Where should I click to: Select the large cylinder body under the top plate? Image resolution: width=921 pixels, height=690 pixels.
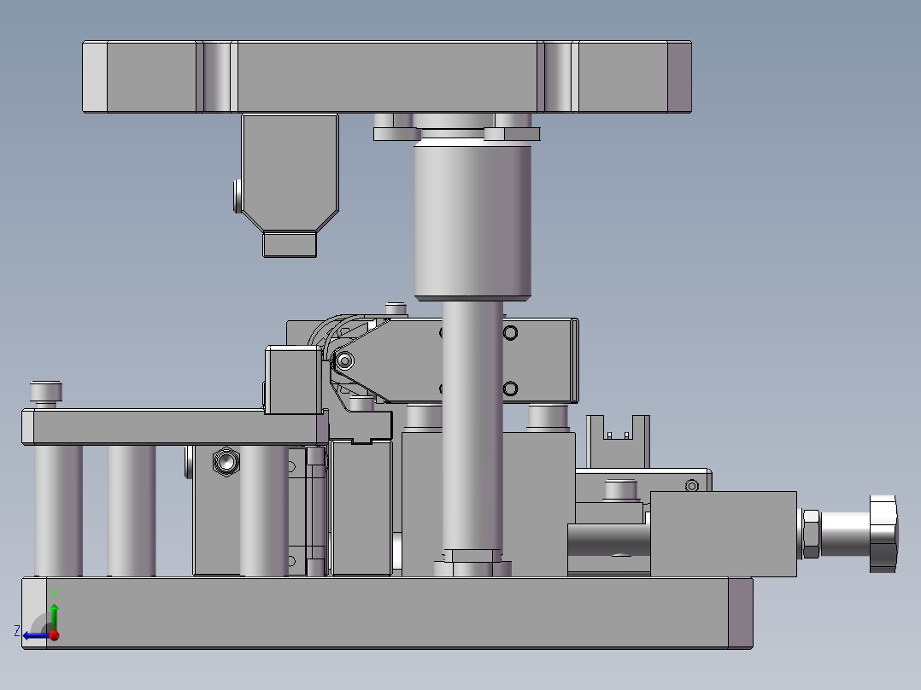(x=472, y=220)
